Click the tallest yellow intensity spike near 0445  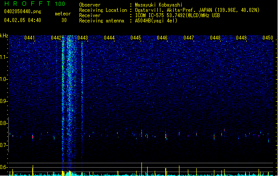(x=142, y=169)
